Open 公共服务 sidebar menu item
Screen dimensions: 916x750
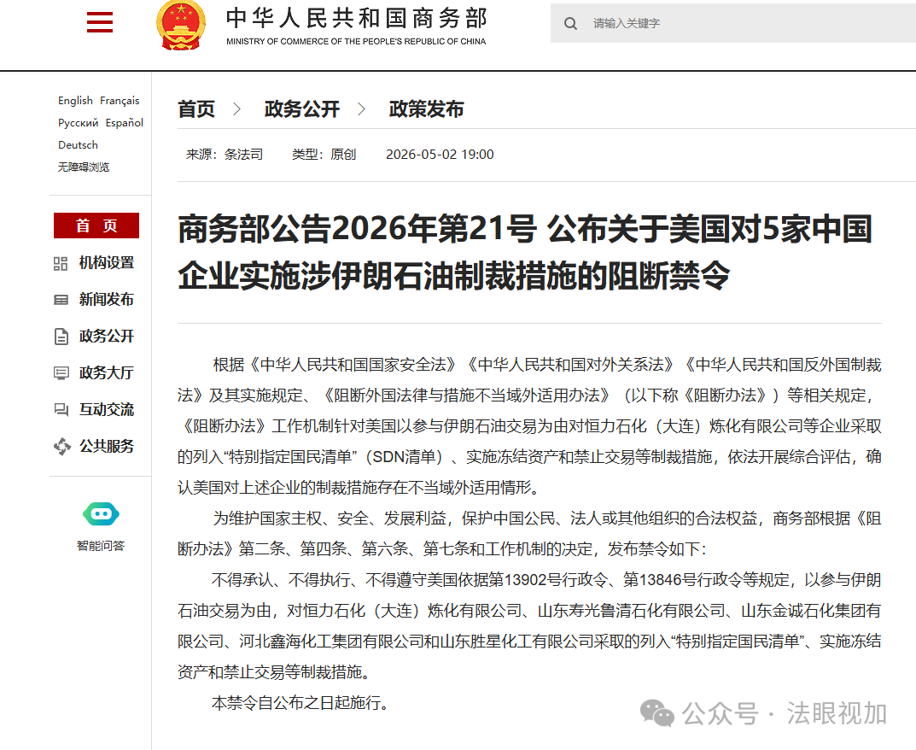[x=107, y=446]
